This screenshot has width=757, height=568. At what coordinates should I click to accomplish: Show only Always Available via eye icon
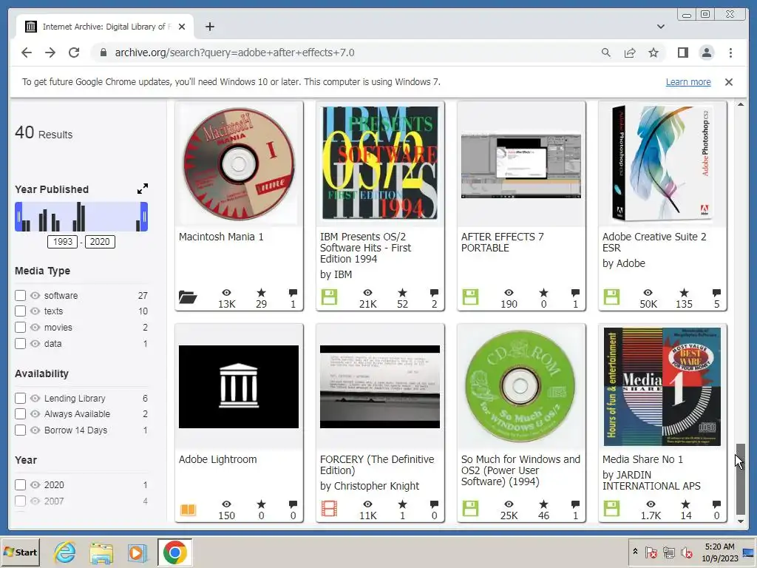tap(35, 414)
